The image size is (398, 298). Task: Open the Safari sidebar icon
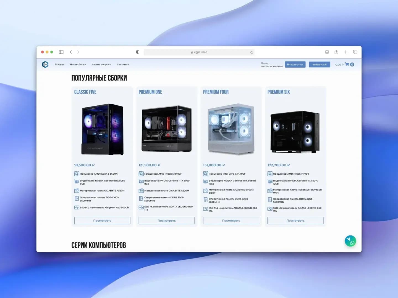[61, 52]
